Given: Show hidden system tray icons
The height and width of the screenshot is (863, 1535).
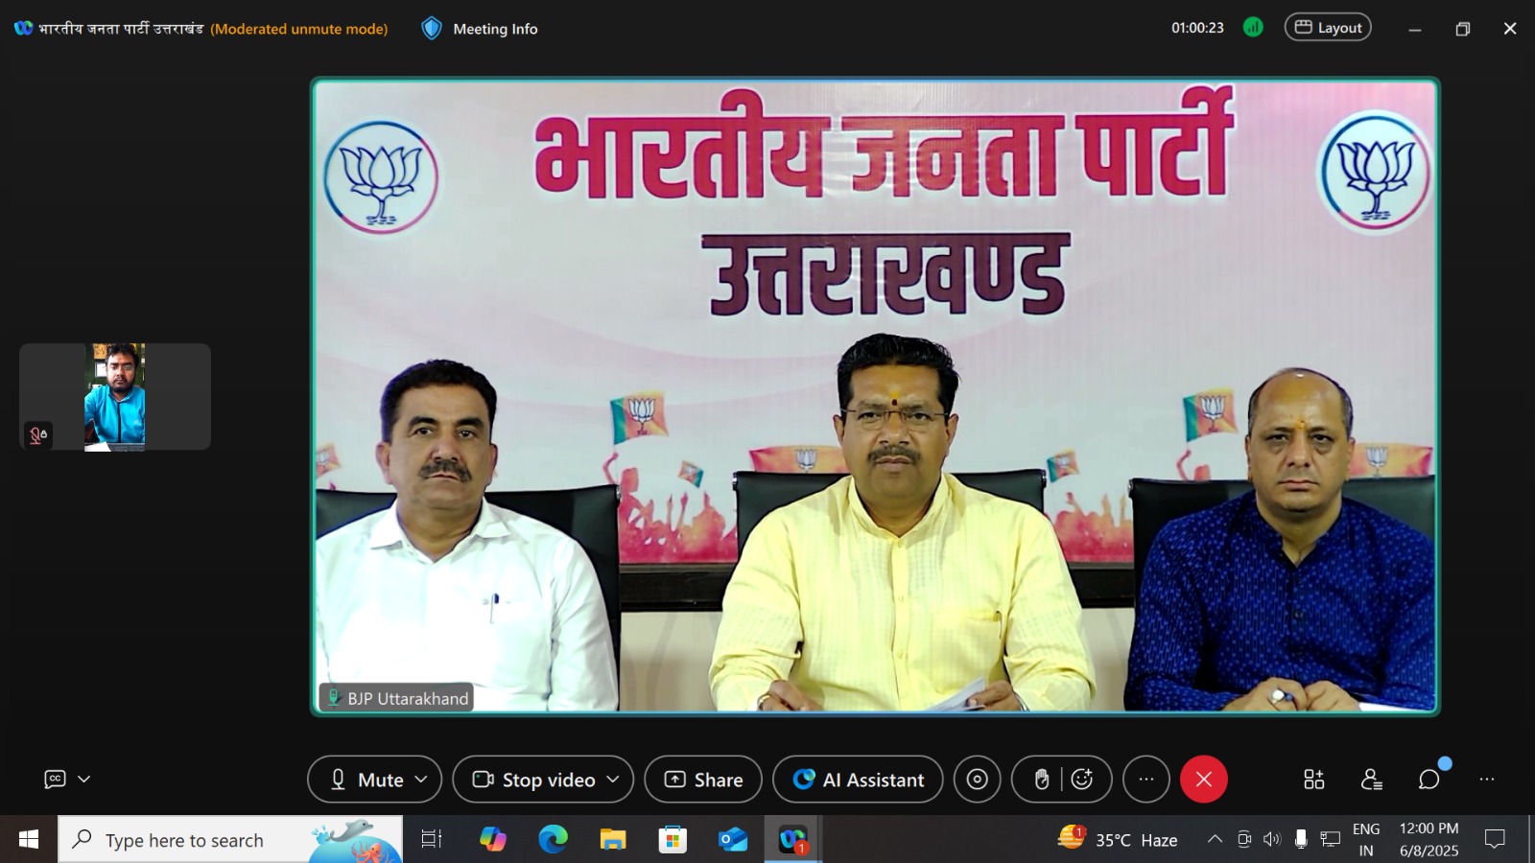Looking at the screenshot, I should (x=1215, y=839).
